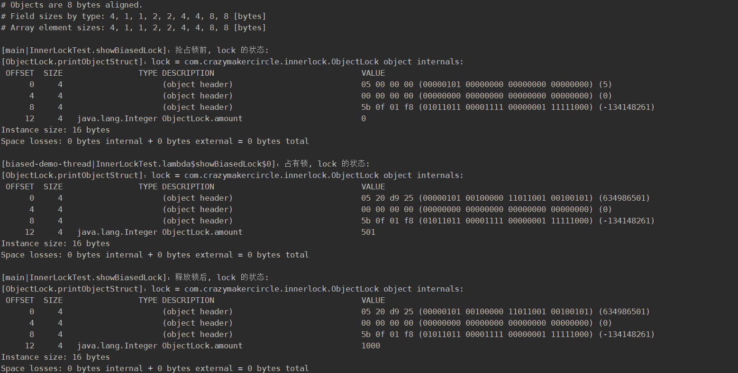738x373 pixels.
Task: Click the 释放锁后 log message line
Action: (x=135, y=277)
